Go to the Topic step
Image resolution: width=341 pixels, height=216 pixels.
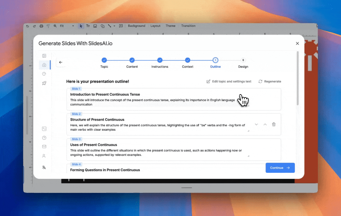[x=104, y=60]
